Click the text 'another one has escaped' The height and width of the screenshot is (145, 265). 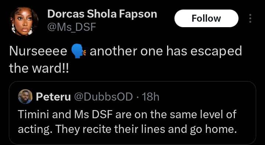(x=166, y=51)
